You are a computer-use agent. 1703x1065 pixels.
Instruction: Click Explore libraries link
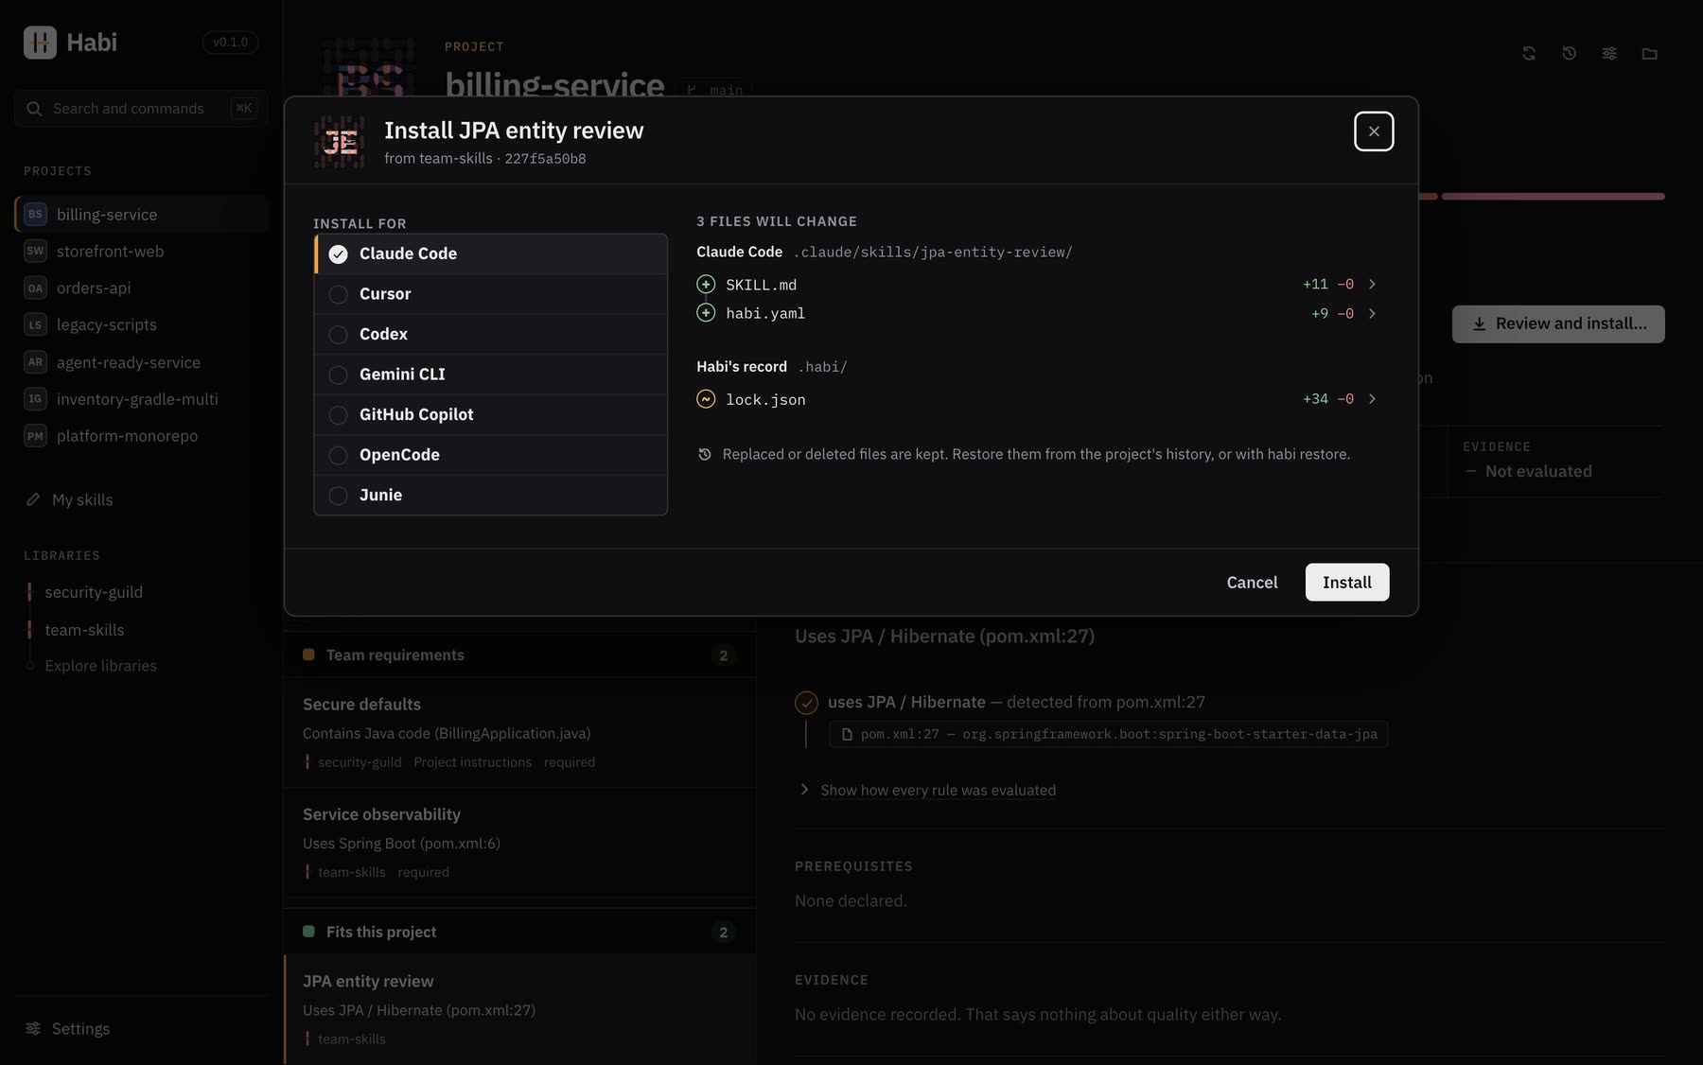[101, 666]
